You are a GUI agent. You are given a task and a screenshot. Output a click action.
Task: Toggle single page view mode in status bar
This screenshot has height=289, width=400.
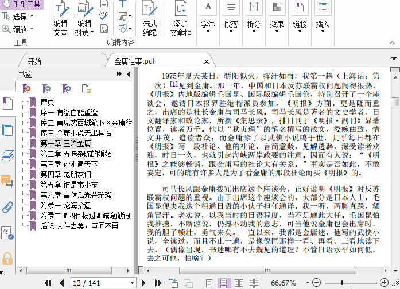pyautogui.click(x=209, y=283)
